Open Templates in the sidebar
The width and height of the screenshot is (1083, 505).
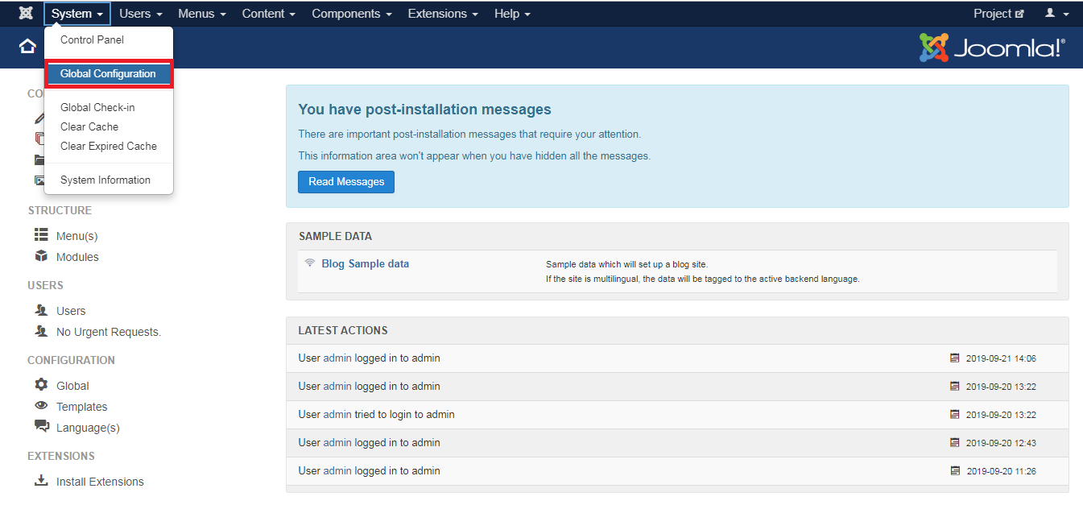point(81,407)
